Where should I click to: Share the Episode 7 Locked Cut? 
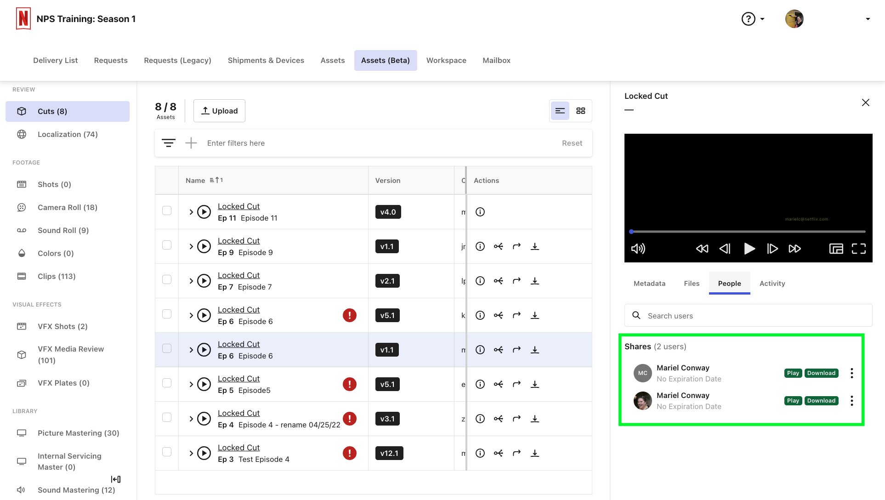tap(516, 281)
